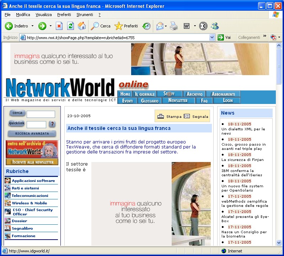
Task: Open the History clock icon
Action: coord(146,26)
